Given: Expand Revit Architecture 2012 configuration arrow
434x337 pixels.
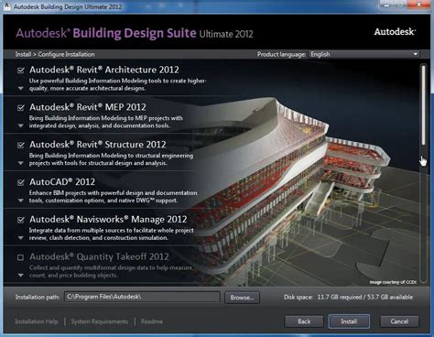Looking at the screenshot, I should point(21,88).
